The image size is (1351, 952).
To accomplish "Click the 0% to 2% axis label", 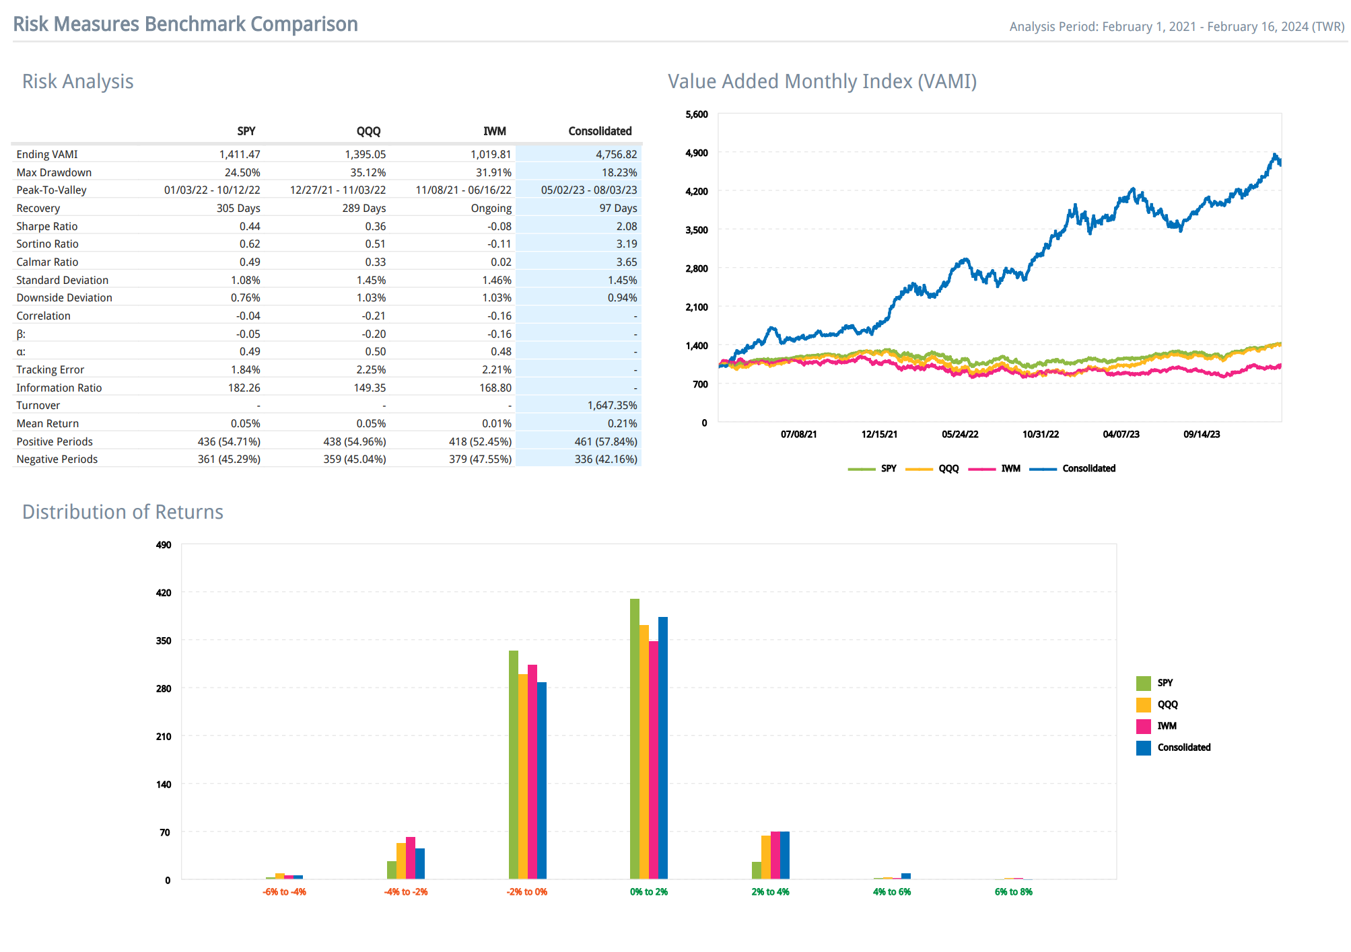I will tap(649, 892).
